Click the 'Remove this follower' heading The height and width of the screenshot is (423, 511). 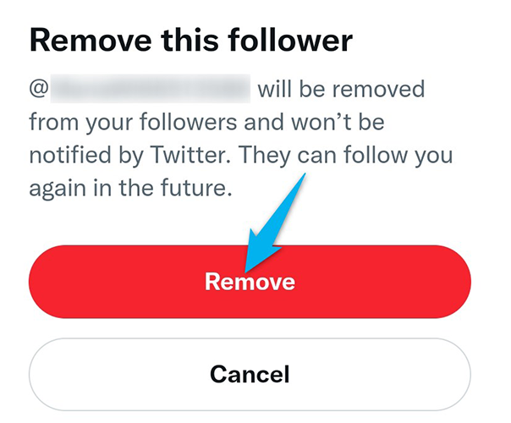click(x=190, y=40)
